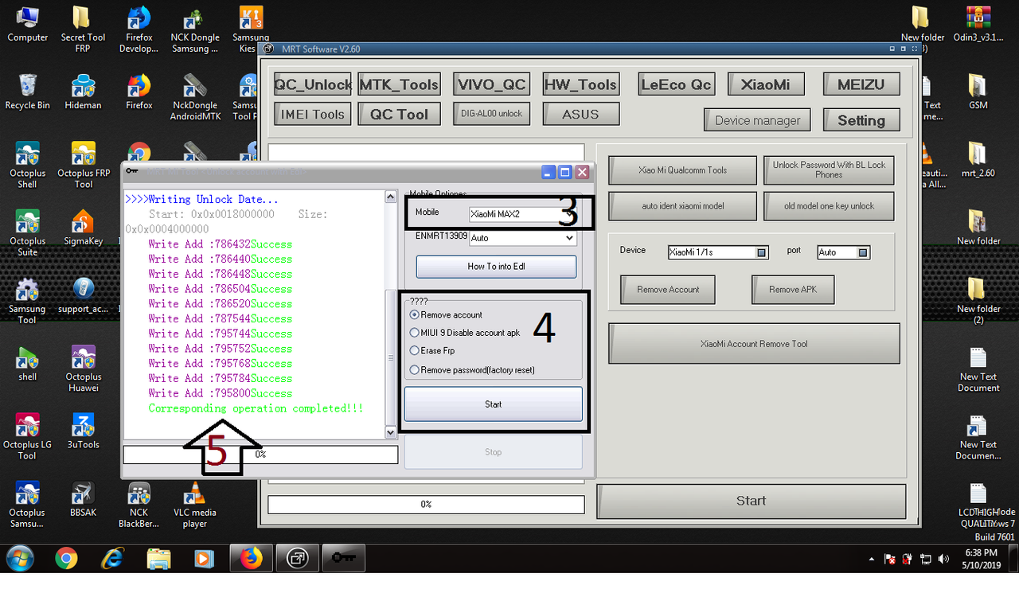Image resolution: width=1019 pixels, height=597 pixels.
Task: Open the MTK_Tools section
Action: point(399,84)
